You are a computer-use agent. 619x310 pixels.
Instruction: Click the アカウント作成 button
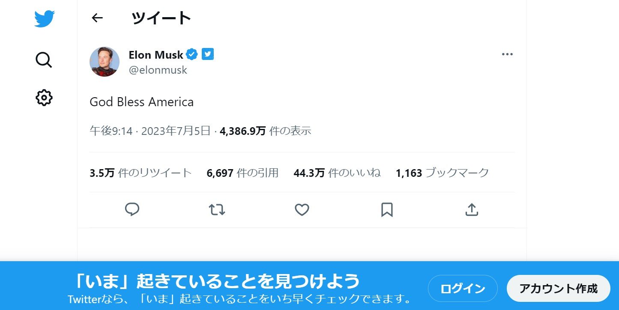(558, 288)
